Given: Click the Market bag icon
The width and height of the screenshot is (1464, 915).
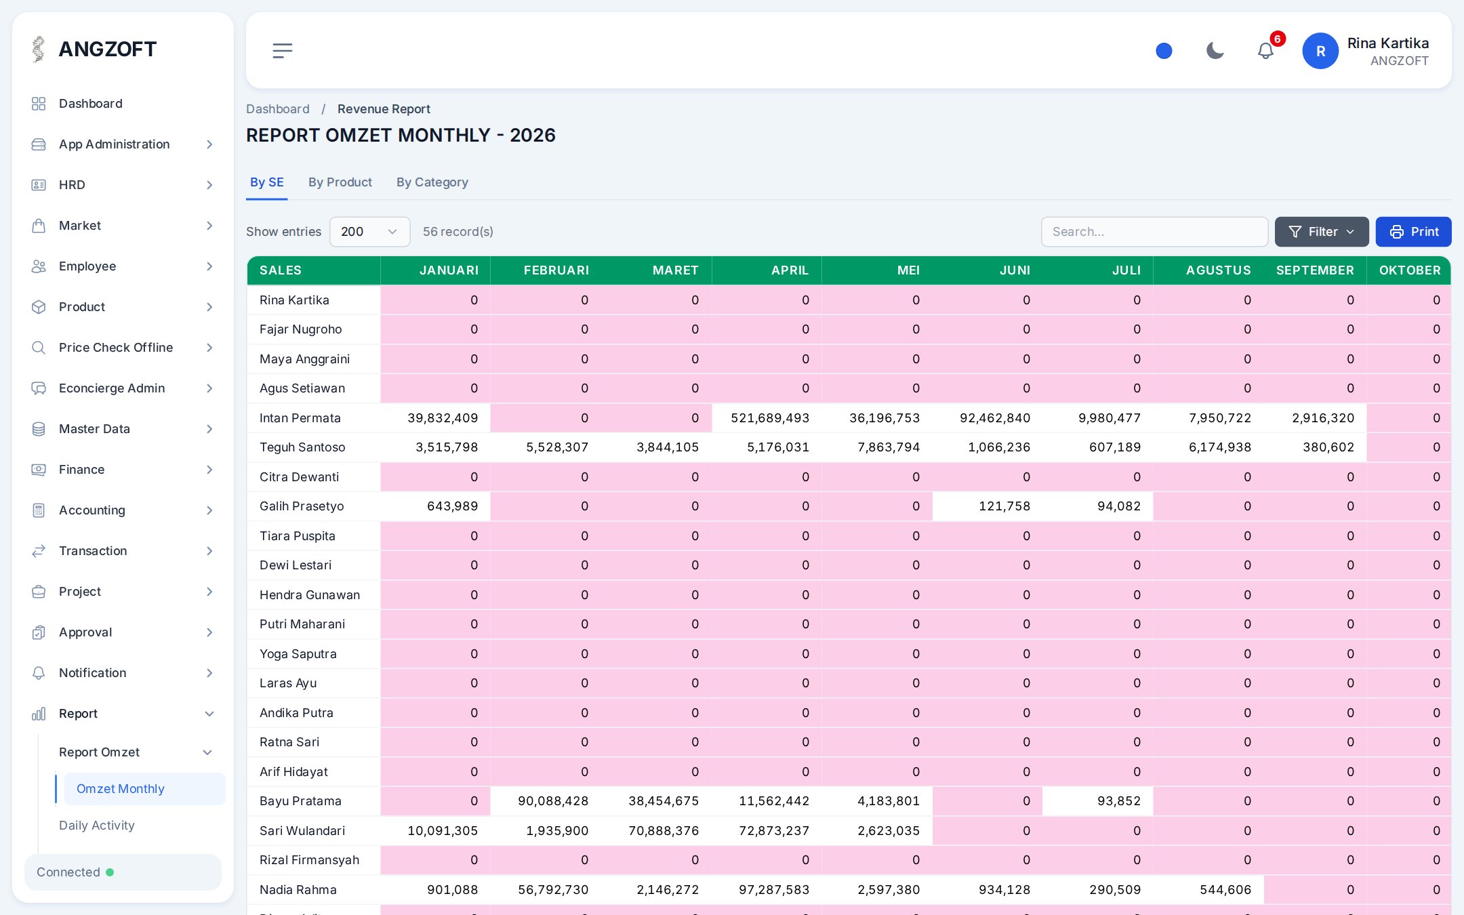Looking at the screenshot, I should coord(39,226).
